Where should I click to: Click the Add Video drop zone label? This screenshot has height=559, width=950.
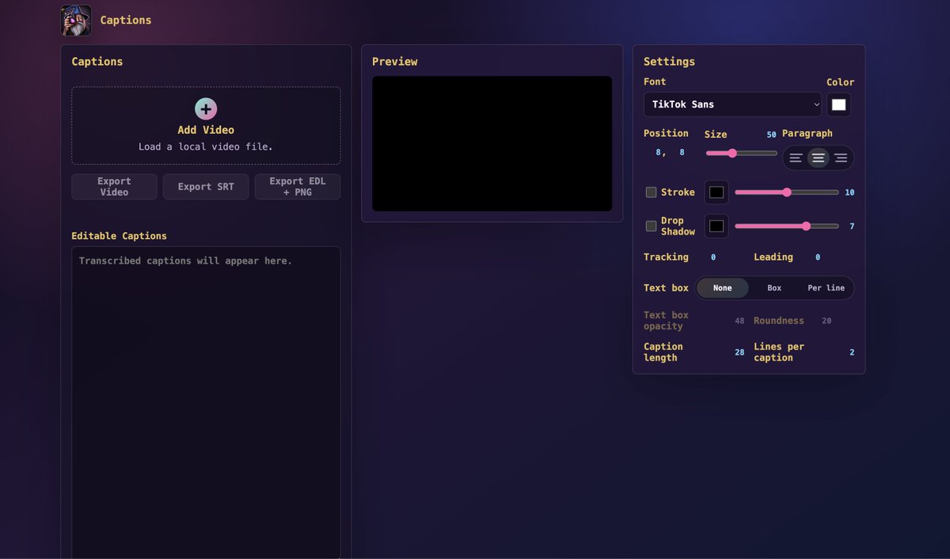[206, 130]
